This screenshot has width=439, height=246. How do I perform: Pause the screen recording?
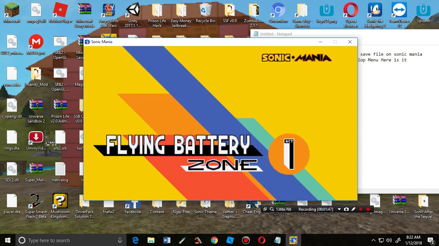click(360, 209)
